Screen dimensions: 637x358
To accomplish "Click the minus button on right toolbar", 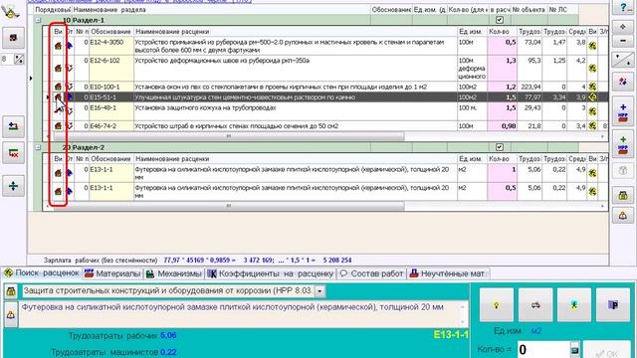I will 623,41.
